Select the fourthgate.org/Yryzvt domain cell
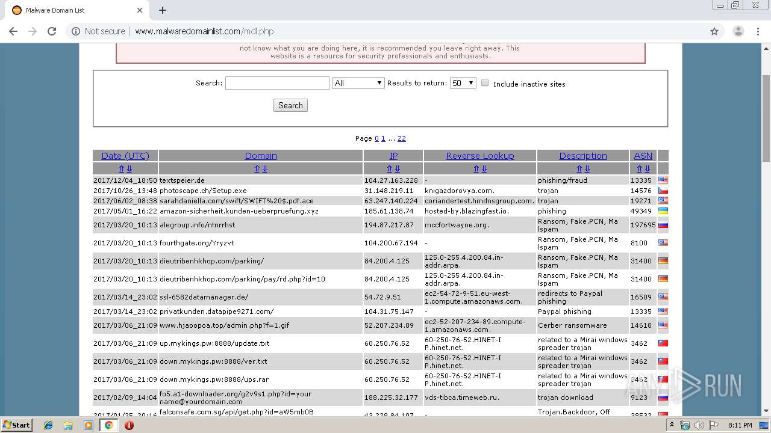The width and height of the screenshot is (771, 433). tap(261, 243)
